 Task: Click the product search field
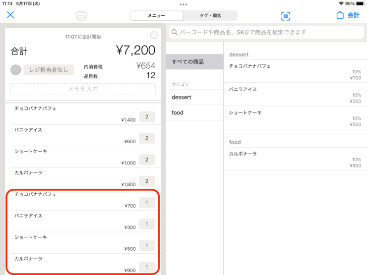[x=266, y=32]
